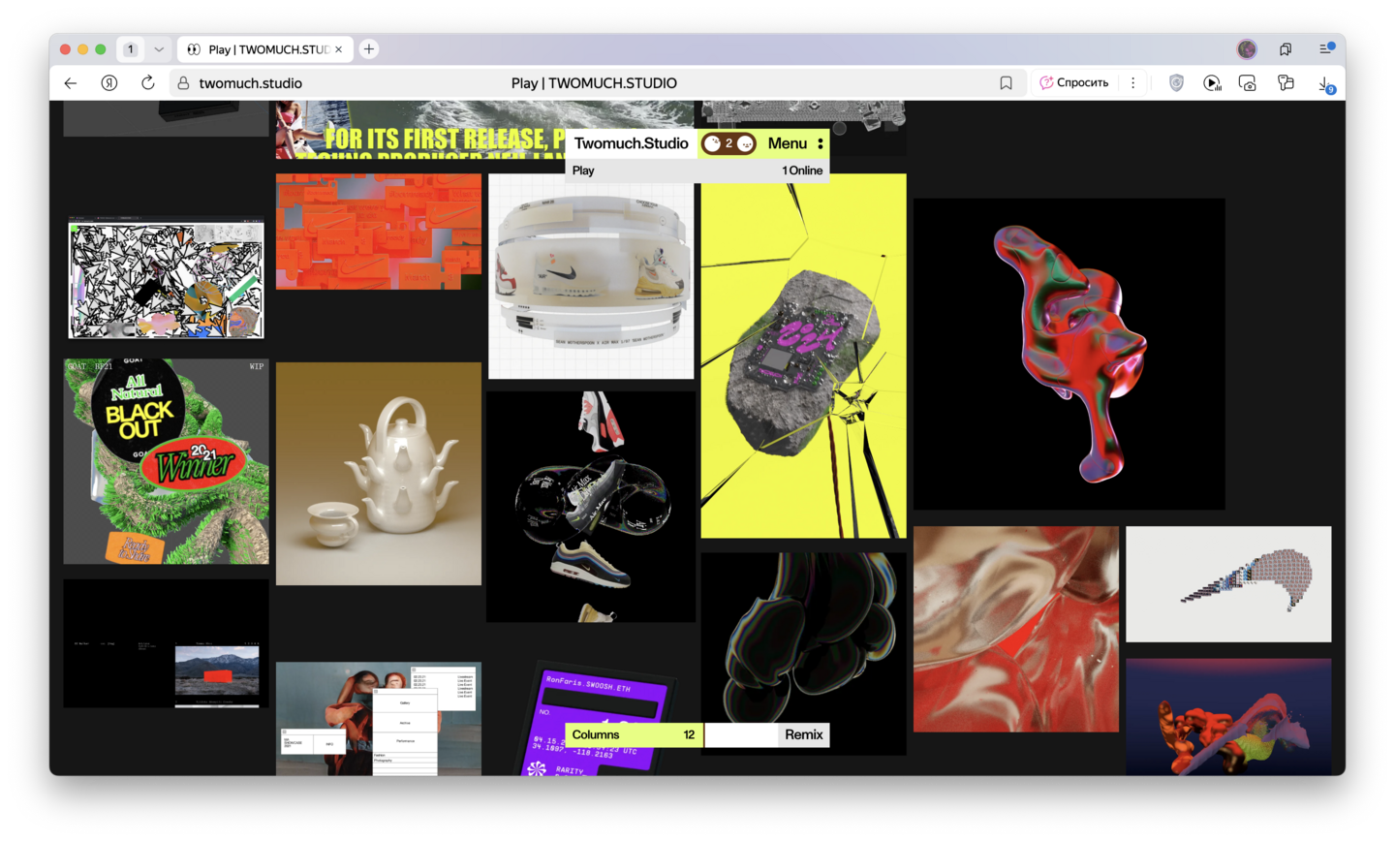Click the Twomuch.Studio logo link
Image resolution: width=1395 pixels, height=841 pixels.
[631, 143]
